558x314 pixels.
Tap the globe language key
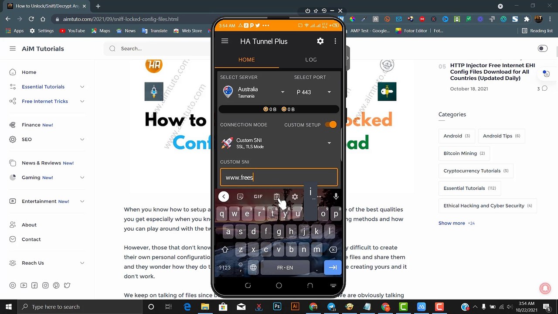coord(253,267)
